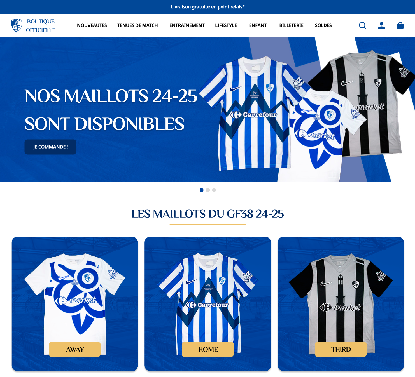Open the shopping bag cart icon
Viewport: 415px width, 377px height.
400,25
